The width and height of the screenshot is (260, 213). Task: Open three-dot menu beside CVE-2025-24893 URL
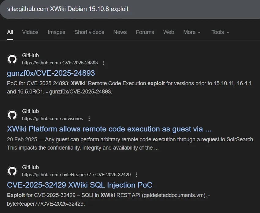pyautogui.click(x=104, y=63)
